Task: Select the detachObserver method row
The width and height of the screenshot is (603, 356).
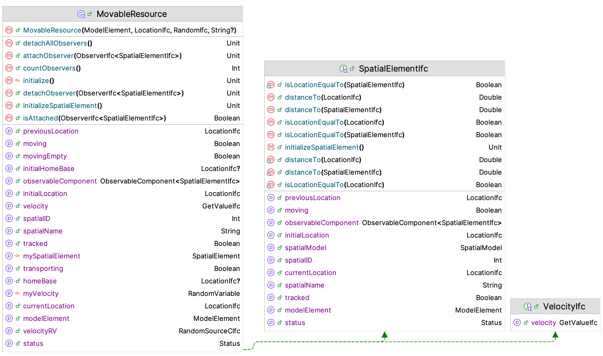Action: pos(123,93)
